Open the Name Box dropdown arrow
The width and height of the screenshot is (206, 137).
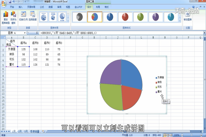[25, 33]
